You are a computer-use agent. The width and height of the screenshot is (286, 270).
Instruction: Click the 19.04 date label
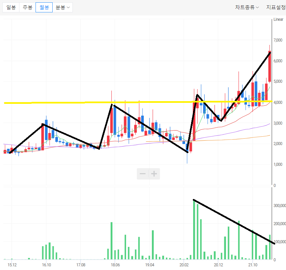150,265
